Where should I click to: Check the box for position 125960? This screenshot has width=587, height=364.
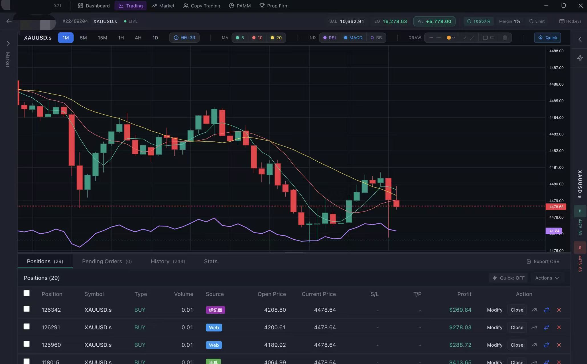pyautogui.click(x=27, y=344)
